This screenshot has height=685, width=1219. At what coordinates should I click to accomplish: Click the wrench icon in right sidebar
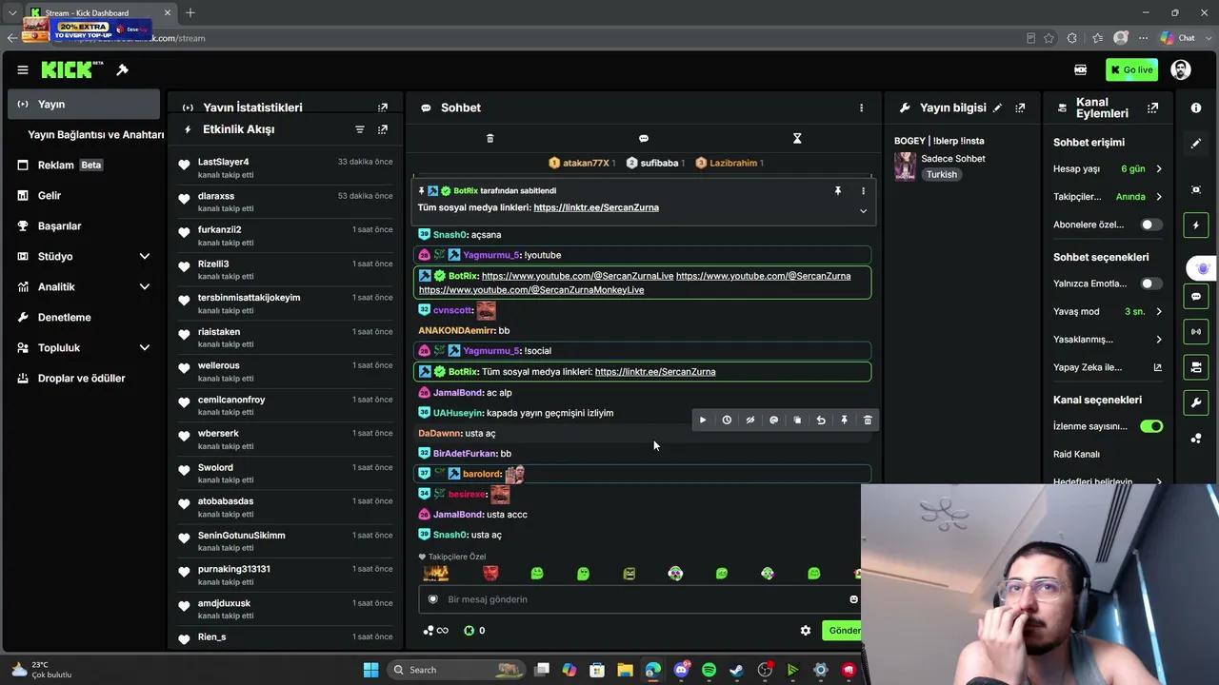point(1196,403)
